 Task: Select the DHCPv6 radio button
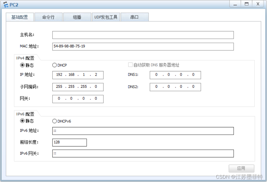tap(54, 121)
